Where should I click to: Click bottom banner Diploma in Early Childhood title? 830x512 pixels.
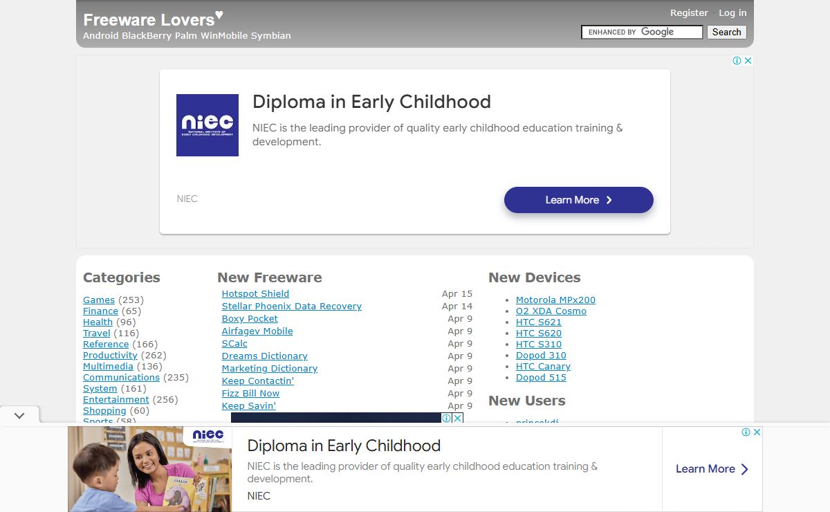coord(344,446)
